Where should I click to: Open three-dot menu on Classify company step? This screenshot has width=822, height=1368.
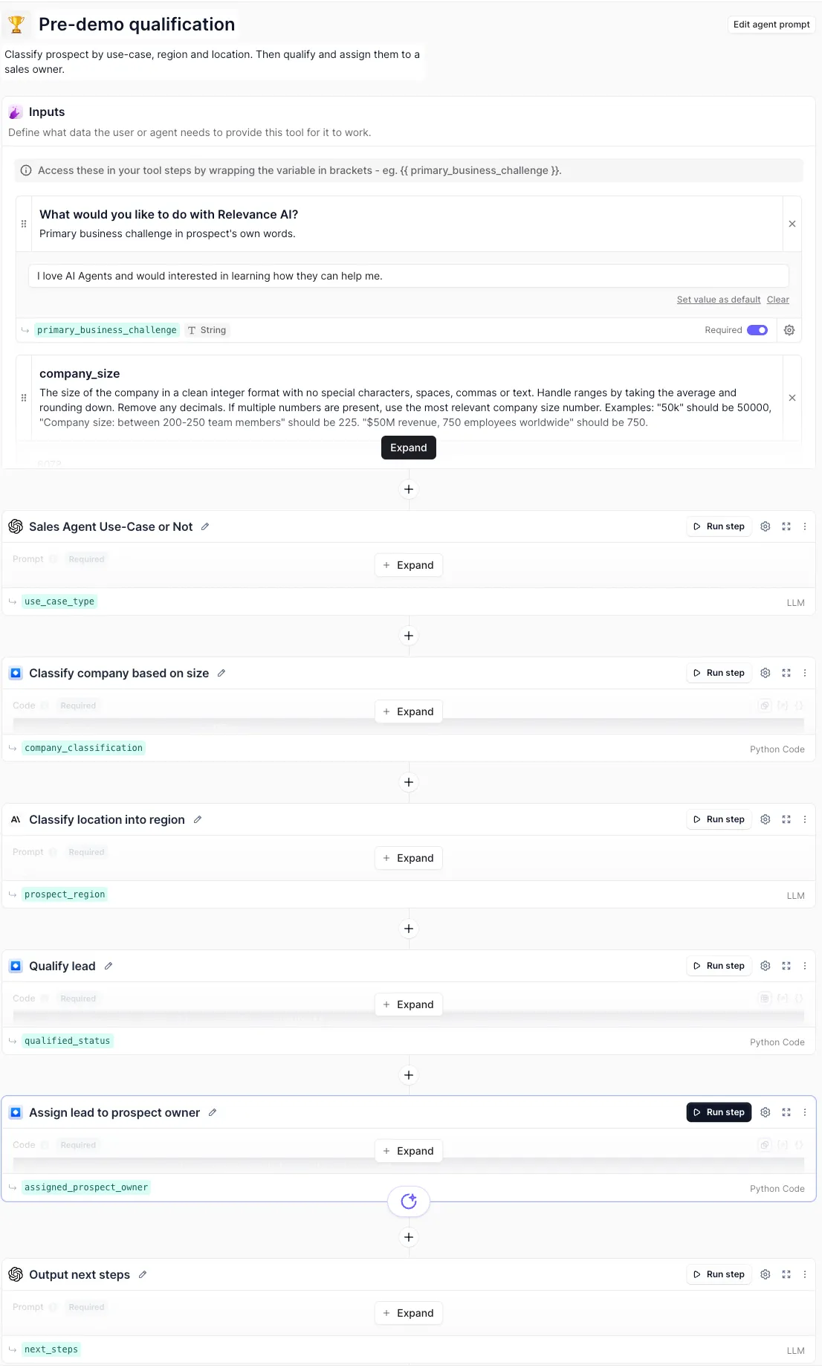pos(805,673)
